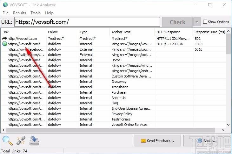Open the Results menu
232x154 pixels.
click(x=19, y=13)
